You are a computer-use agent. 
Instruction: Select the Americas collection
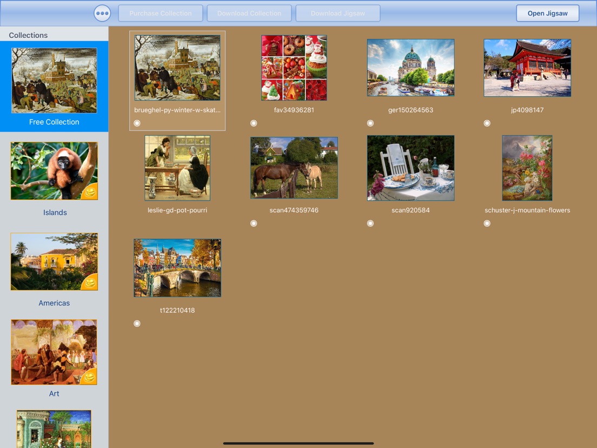(x=54, y=261)
